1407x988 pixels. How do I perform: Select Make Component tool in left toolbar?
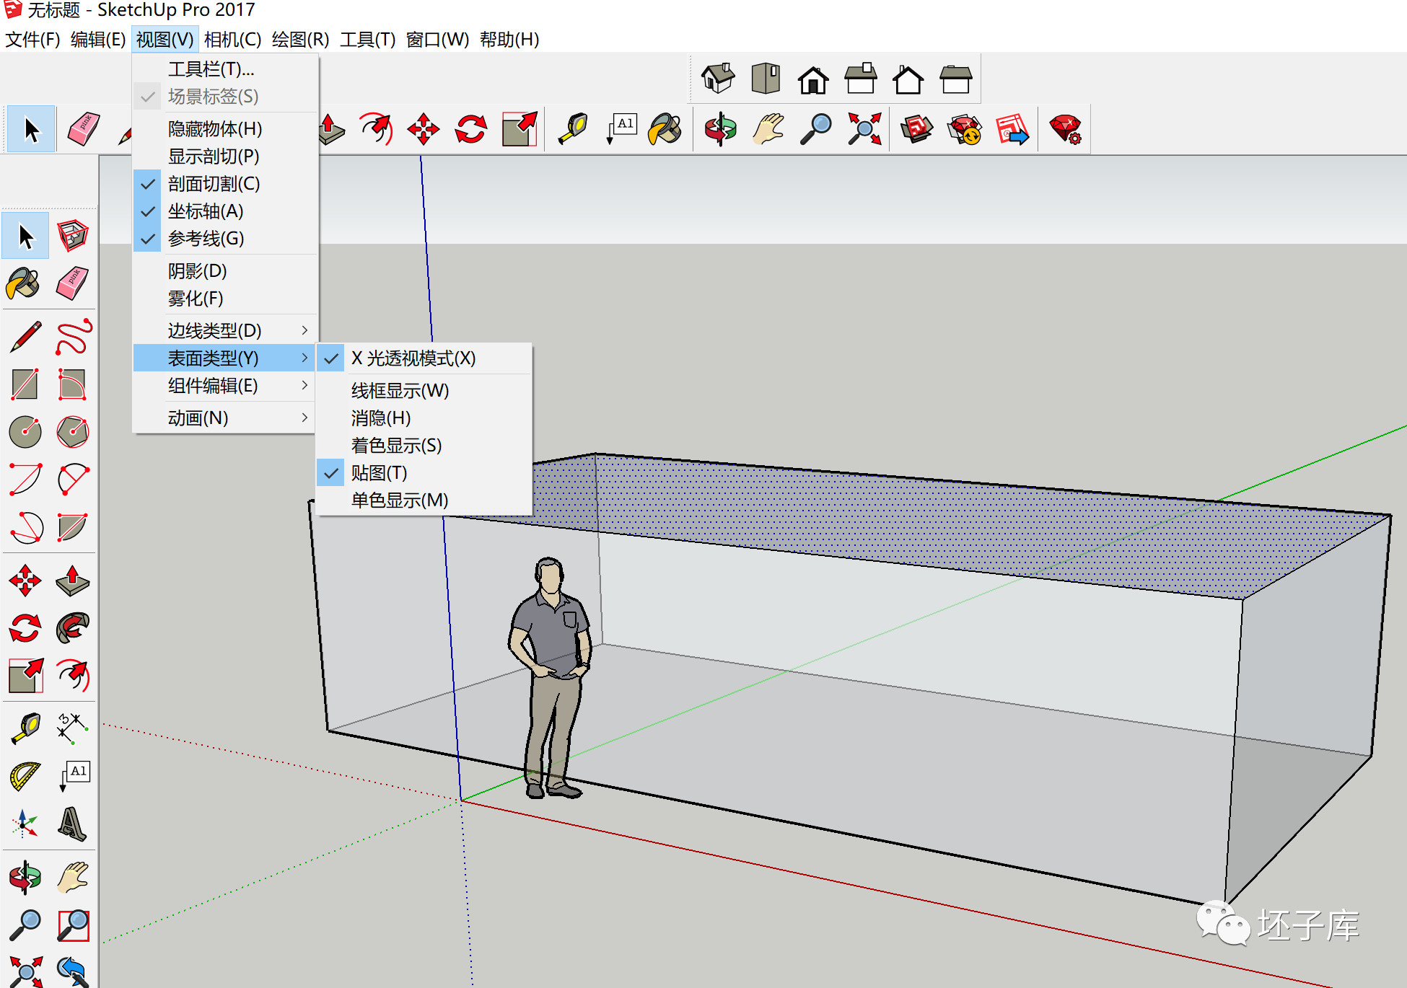pyautogui.click(x=72, y=236)
